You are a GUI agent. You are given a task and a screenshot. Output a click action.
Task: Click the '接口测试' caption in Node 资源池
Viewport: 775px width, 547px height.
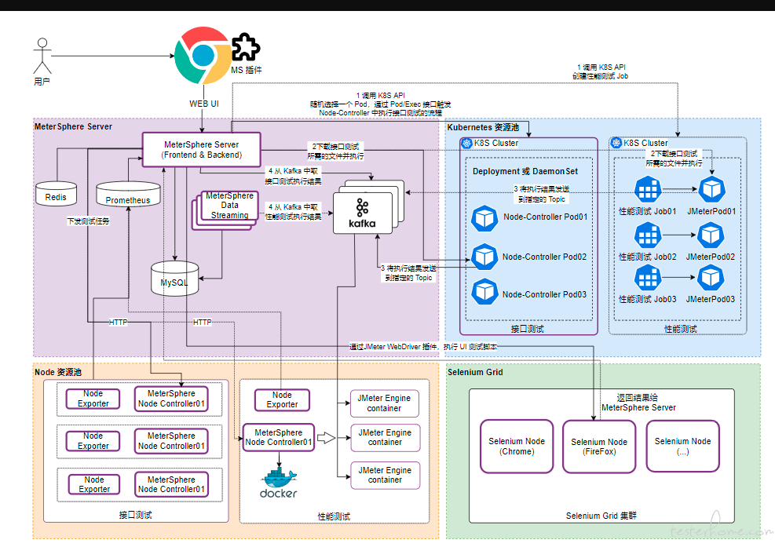point(135,515)
